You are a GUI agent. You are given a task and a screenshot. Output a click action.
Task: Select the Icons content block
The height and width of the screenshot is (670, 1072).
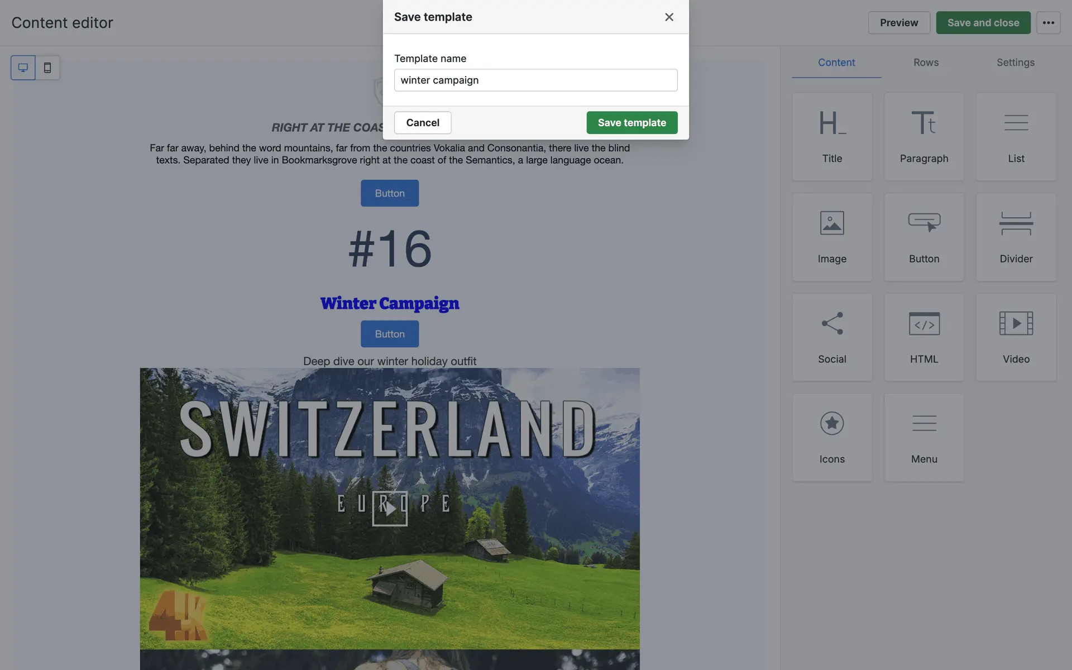coord(832,437)
